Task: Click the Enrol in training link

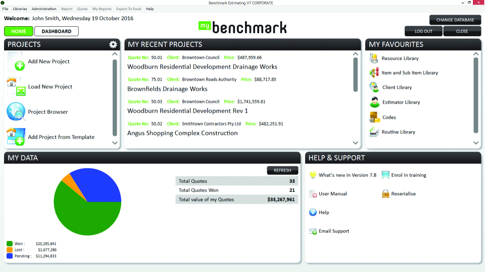Action: tap(409, 175)
